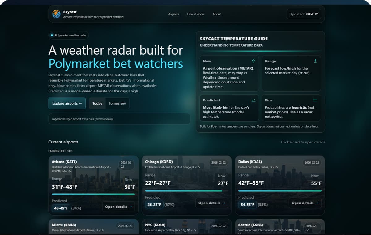This screenshot has width=371, height=235.
Task: Click the radar dot icon on the Polymarket badge
Action: pos(51,35)
